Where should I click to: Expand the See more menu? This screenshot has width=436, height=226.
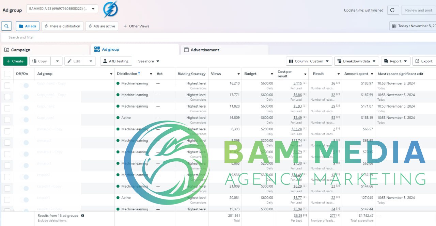(x=149, y=61)
